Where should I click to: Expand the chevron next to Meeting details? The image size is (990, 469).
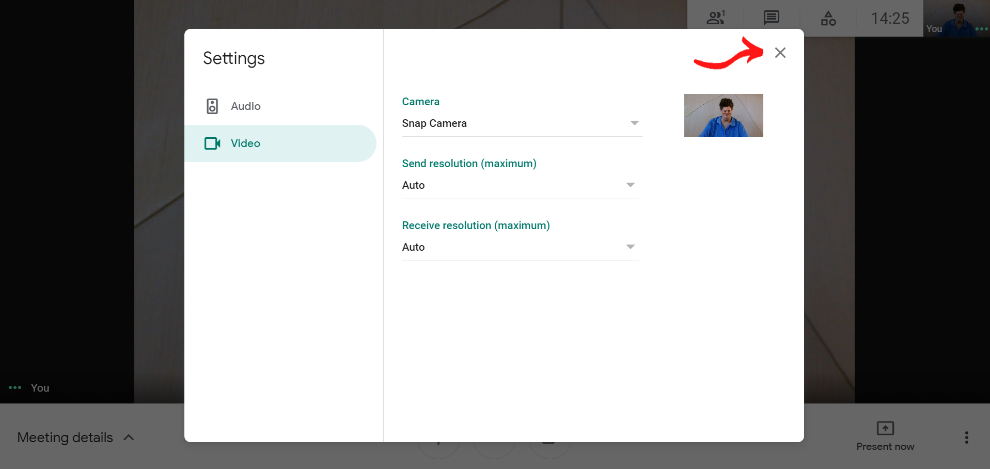click(129, 438)
